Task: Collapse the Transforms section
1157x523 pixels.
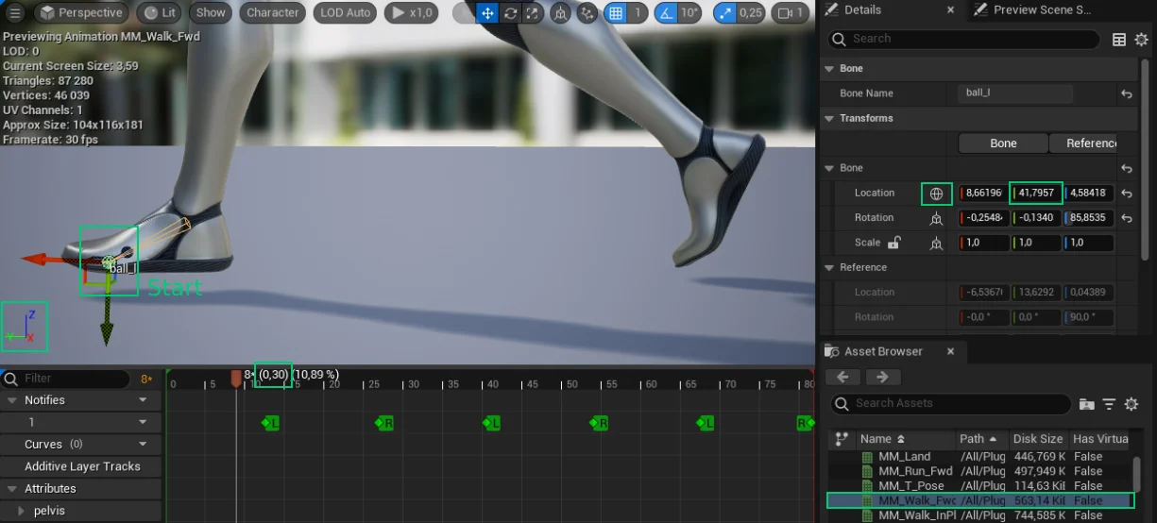Action: [829, 118]
